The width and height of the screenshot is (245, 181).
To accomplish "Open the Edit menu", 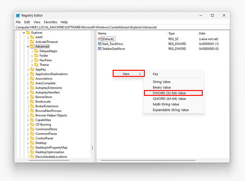I will tap(27, 22).
